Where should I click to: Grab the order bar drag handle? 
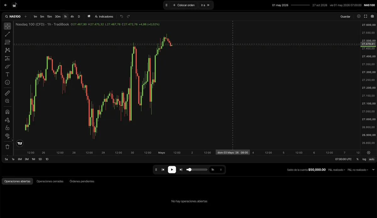point(167,5)
